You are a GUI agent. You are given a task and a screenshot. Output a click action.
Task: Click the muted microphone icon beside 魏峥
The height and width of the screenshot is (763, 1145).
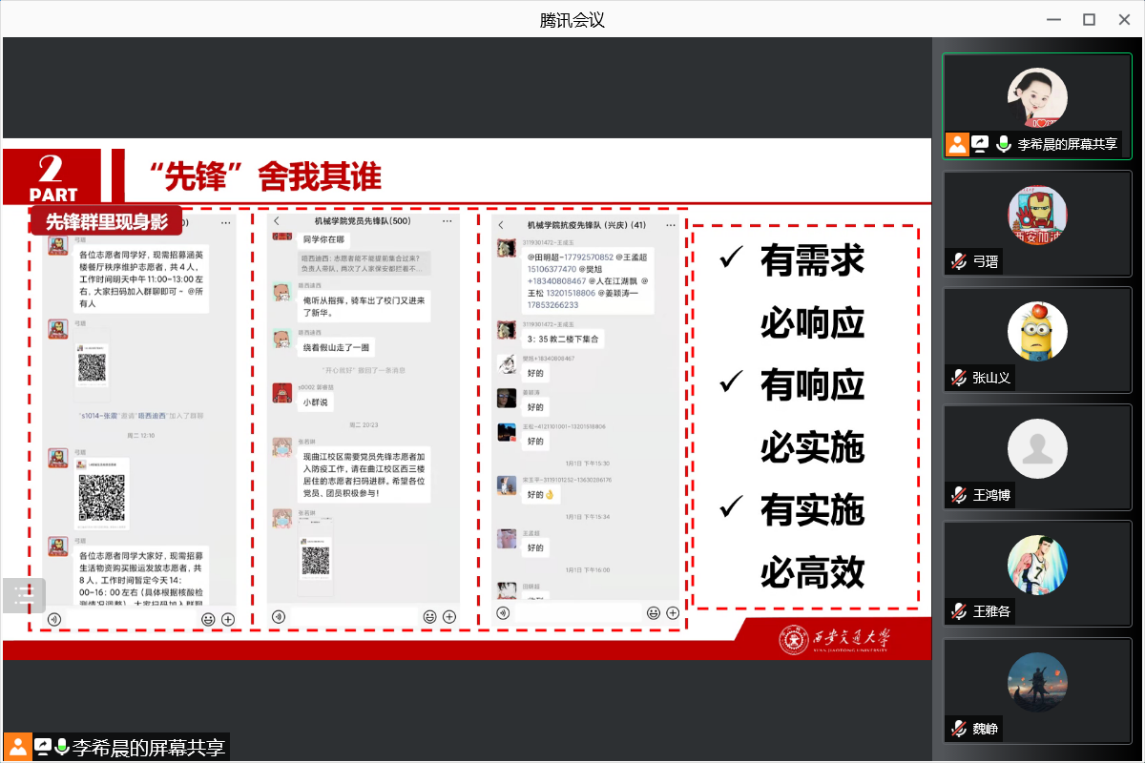click(958, 729)
